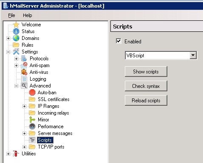Click the red Auto-ban stop icon
203x163 pixels.
pyautogui.click(x=32, y=93)
